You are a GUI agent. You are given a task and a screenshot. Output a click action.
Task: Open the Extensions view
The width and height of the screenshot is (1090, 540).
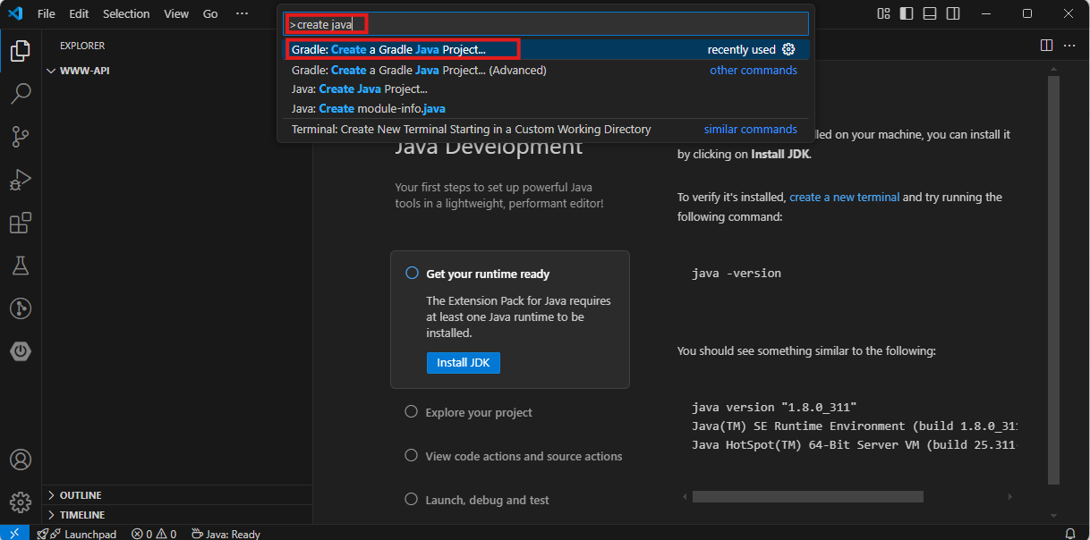tap(20, 223)
